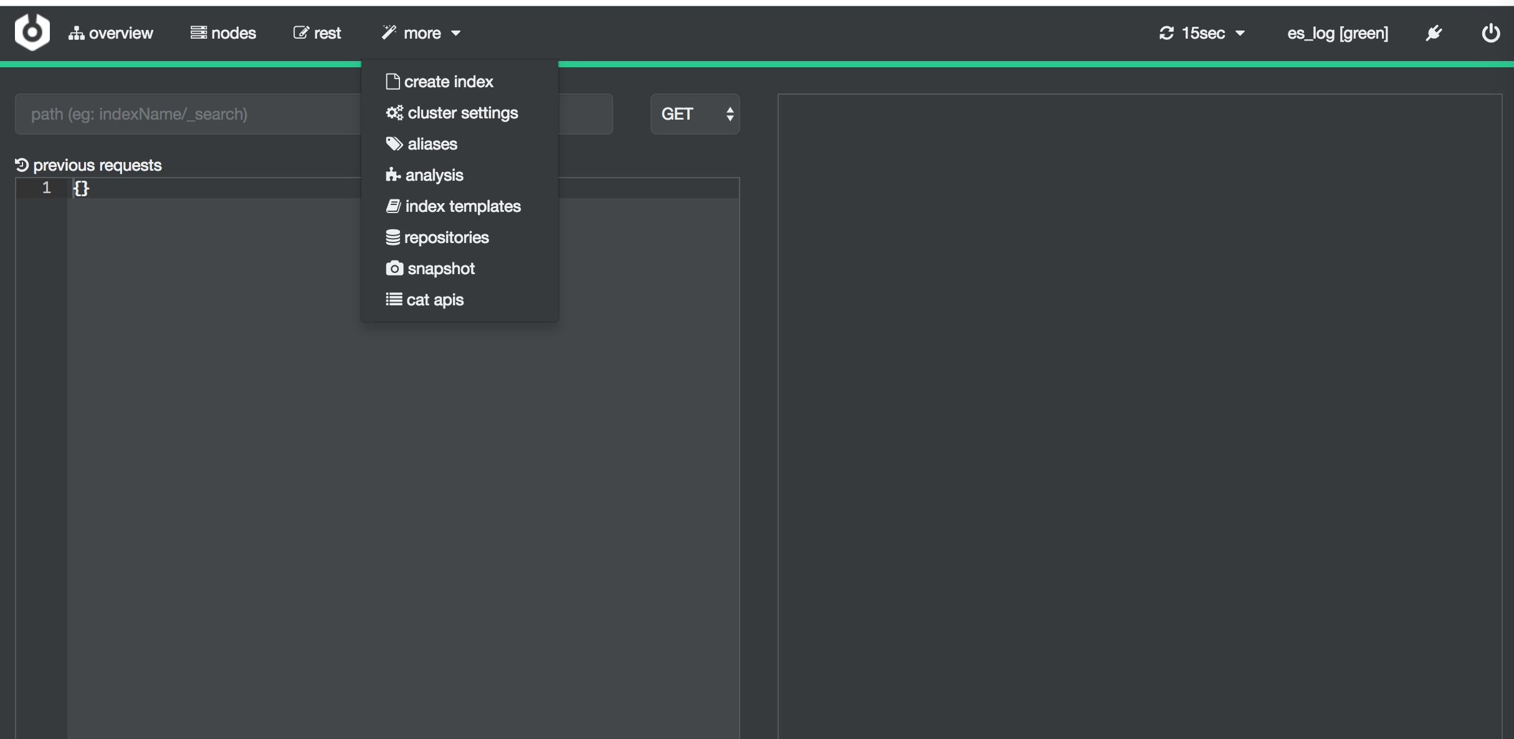Viewport: 1514px width, 739px height.
Task: Open the rest client tab
Action: click(317, 33)
